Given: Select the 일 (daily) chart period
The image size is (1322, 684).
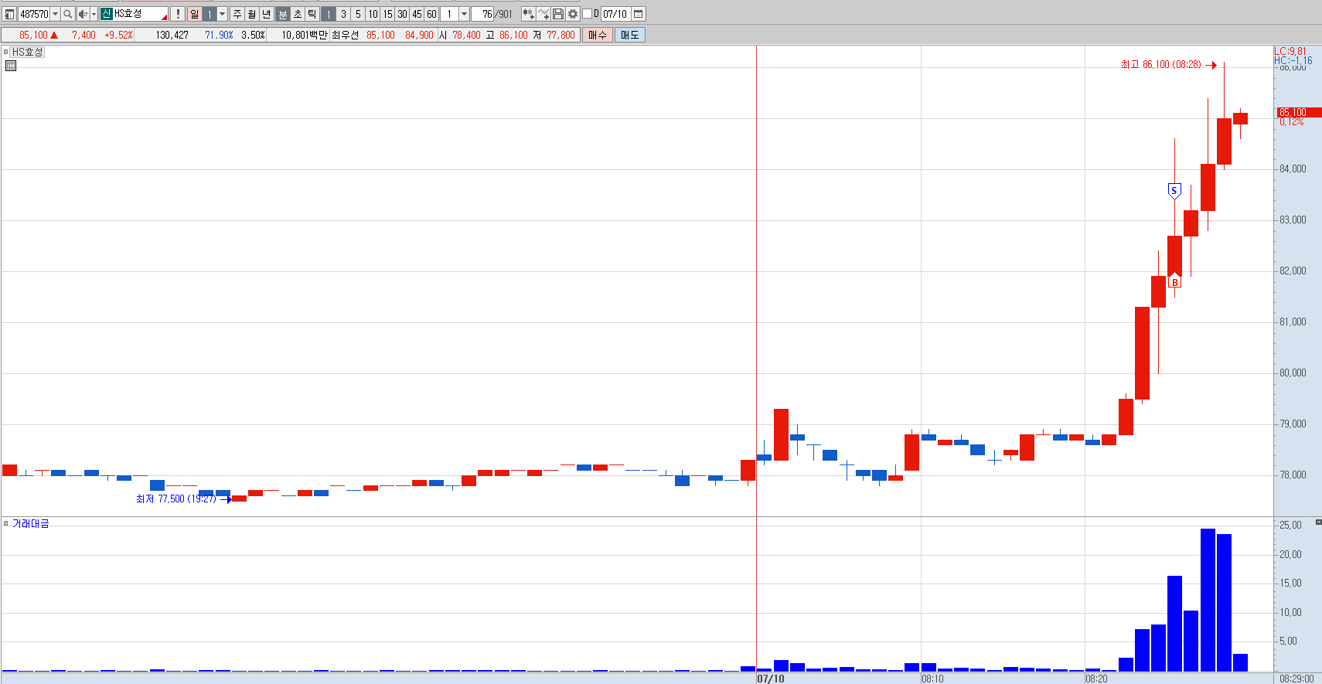Looking at the screenshot, I should [195, 14].
